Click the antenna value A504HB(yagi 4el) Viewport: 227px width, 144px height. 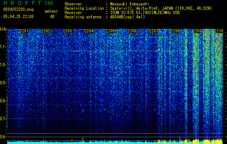[127, 17]
